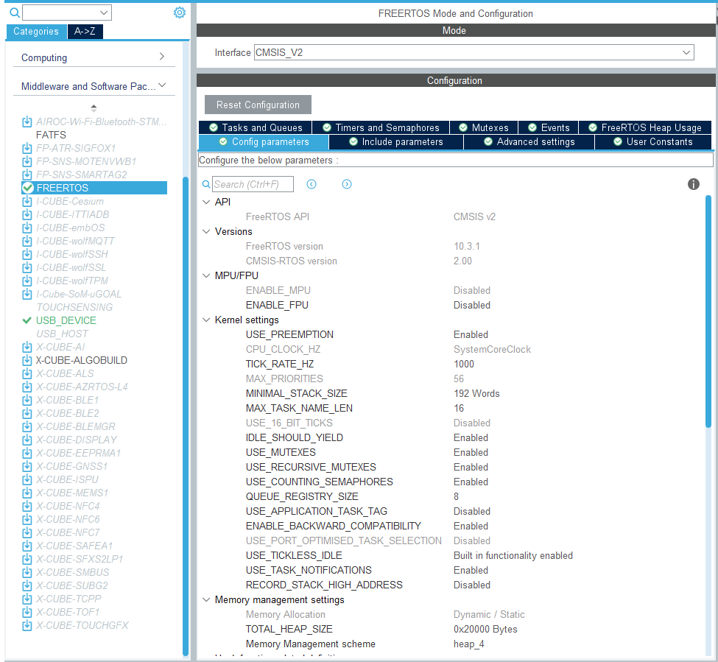Click the download icon next to FP-SNS-SMARTAG2
718x662 pixels.
pos(27,175)
